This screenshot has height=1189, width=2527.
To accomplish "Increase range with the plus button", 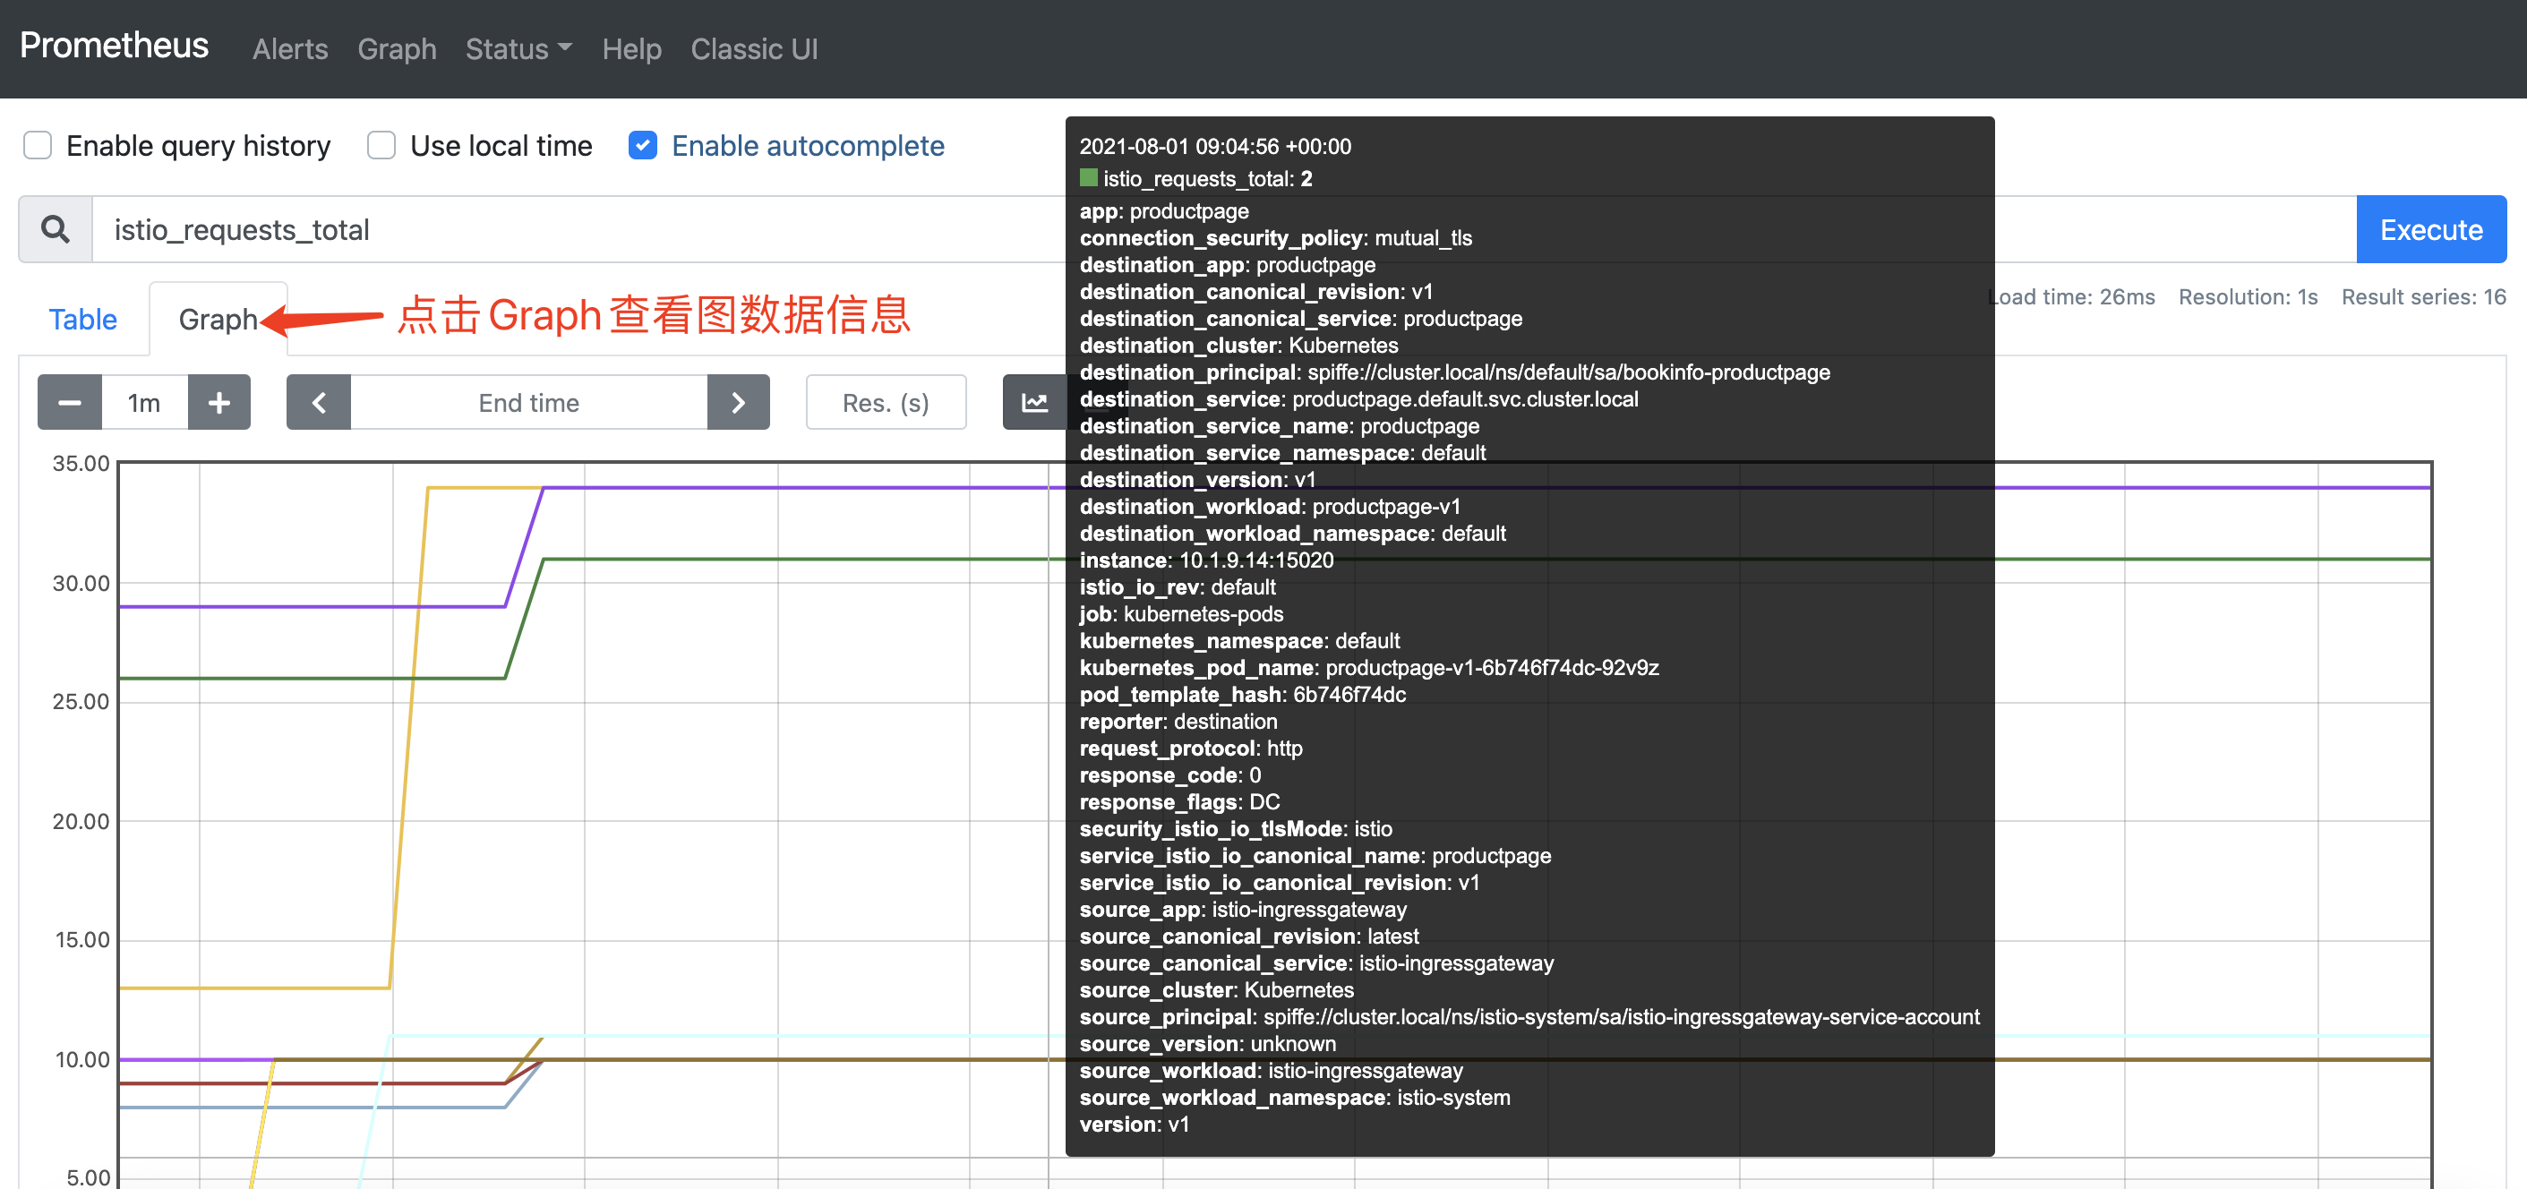I will (x=218, y=402).
